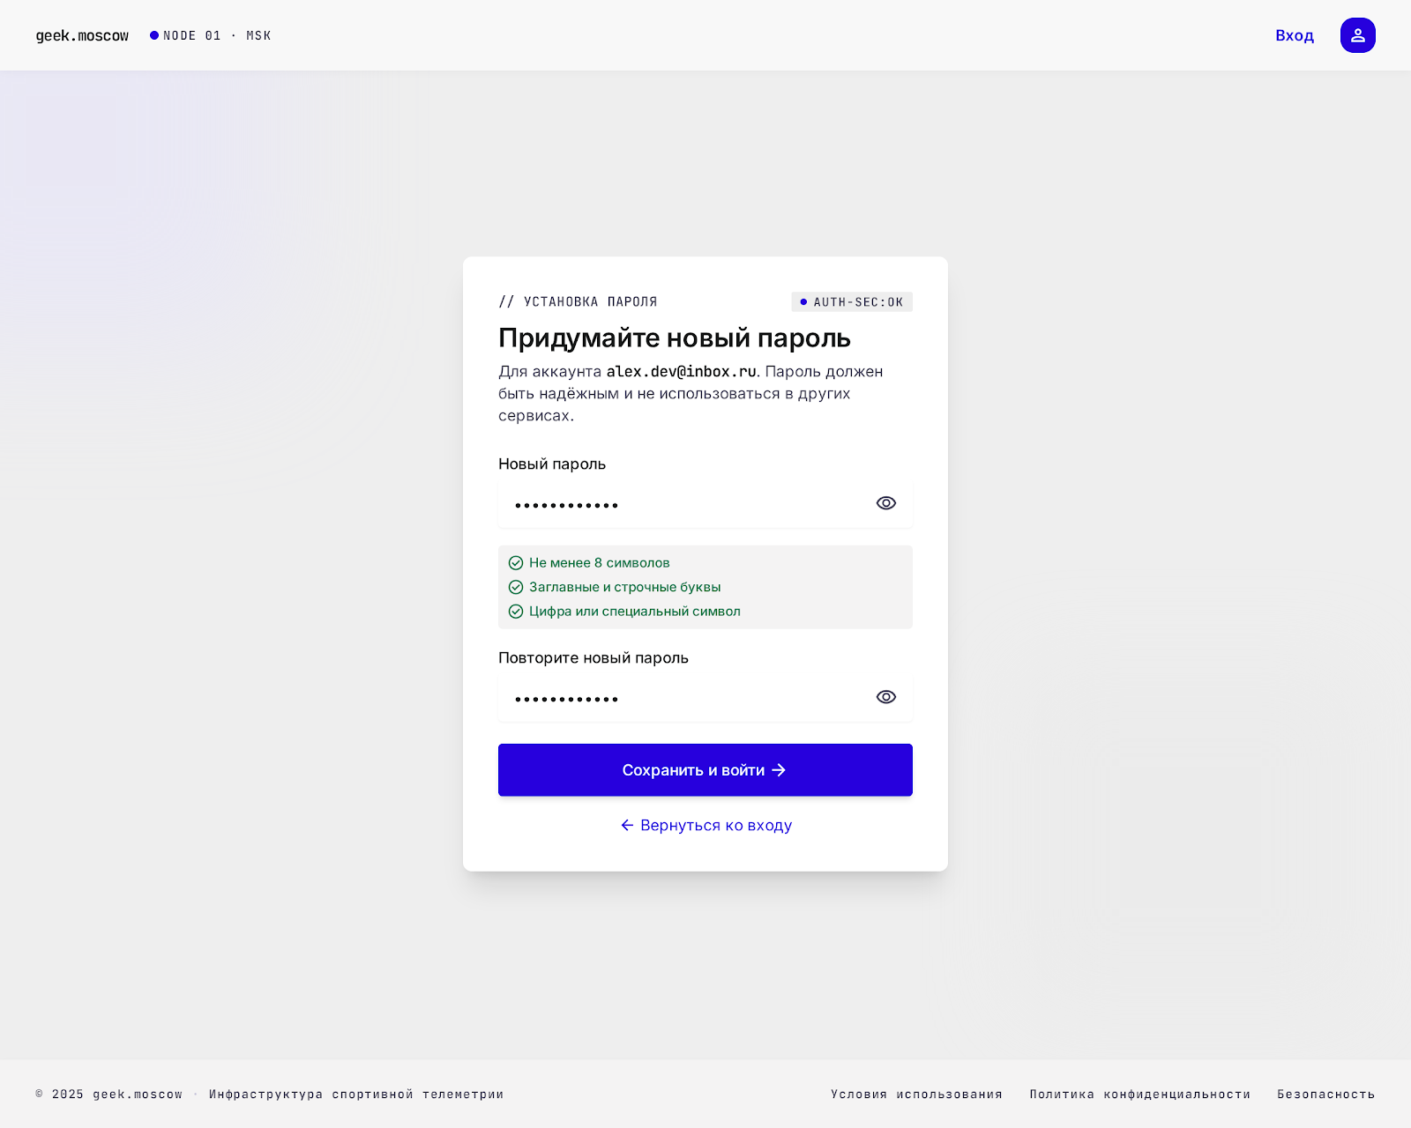Open Условия использования footer link
Viewport: 1411px width, 1128px height.
(917, 1095)
